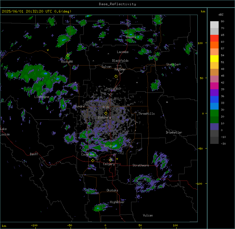Click the Calgary city label
This screenshot has height=229, width=235.
click(109, 164)
